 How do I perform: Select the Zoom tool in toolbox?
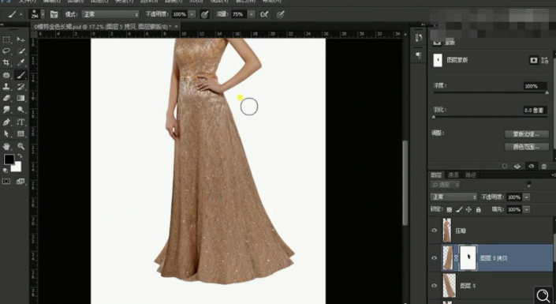tap(21, 146)
